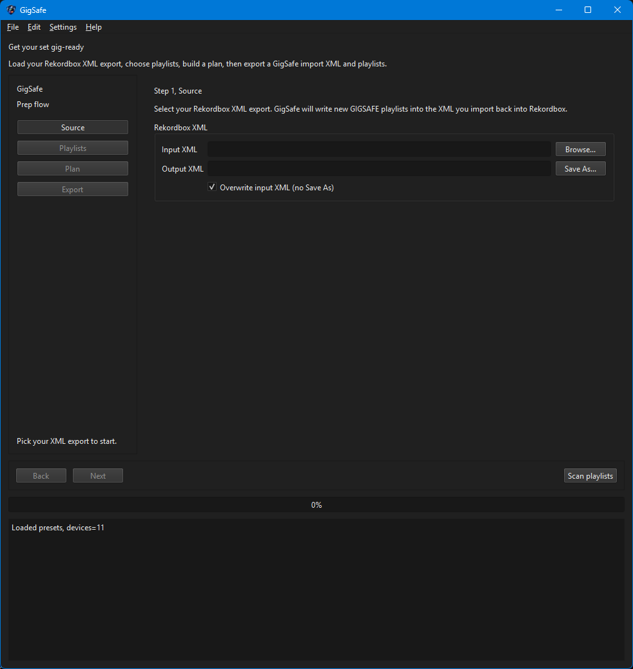Click the Input XML text field
Image resolution: width=633 pixels, height=669 pixels.
(x=379, y=150)
